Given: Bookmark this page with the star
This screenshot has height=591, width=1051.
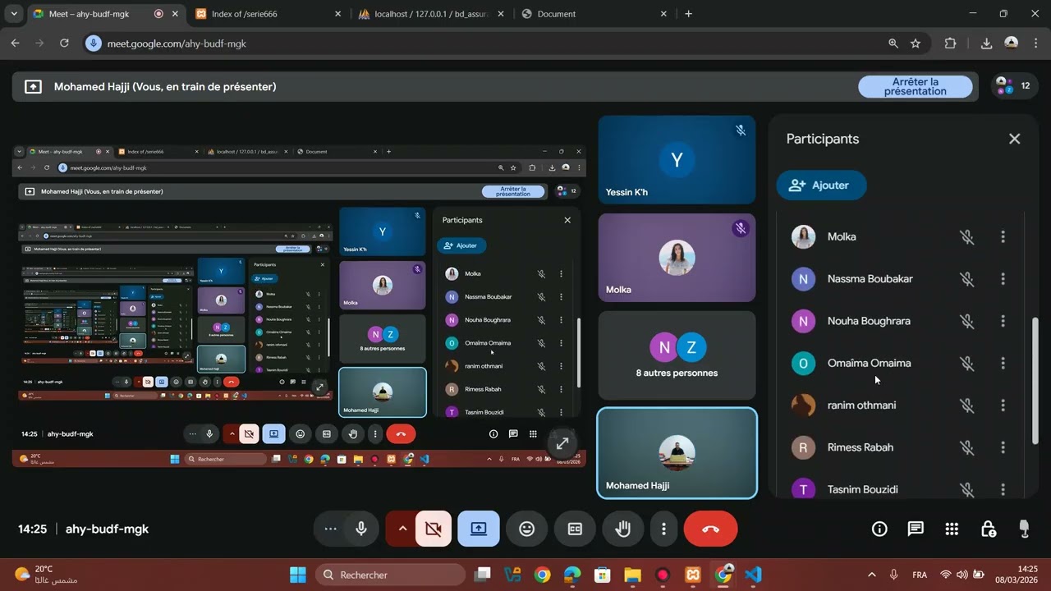Looking at the screenshot, I should 916,44.
